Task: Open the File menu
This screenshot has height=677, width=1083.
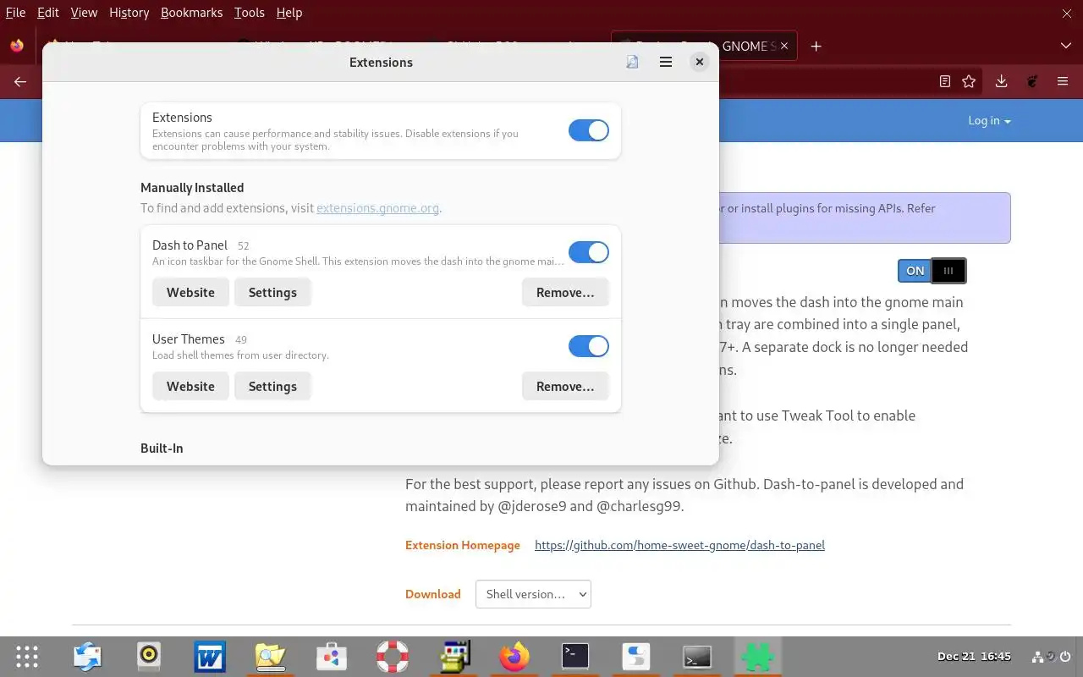Action: (15, 13)
